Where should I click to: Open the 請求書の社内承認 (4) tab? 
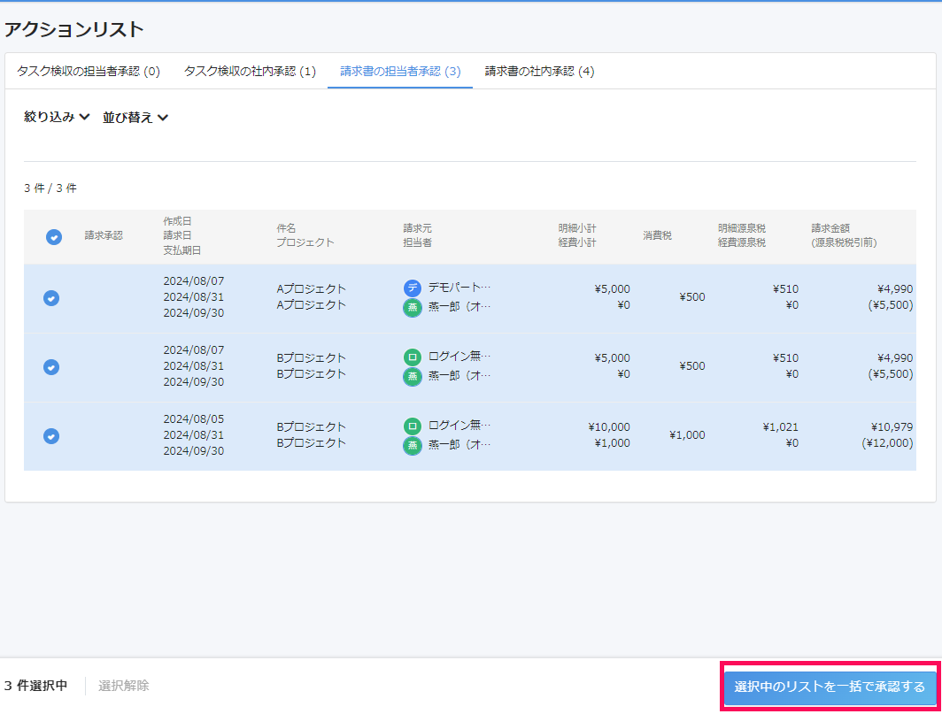(539, 72)
